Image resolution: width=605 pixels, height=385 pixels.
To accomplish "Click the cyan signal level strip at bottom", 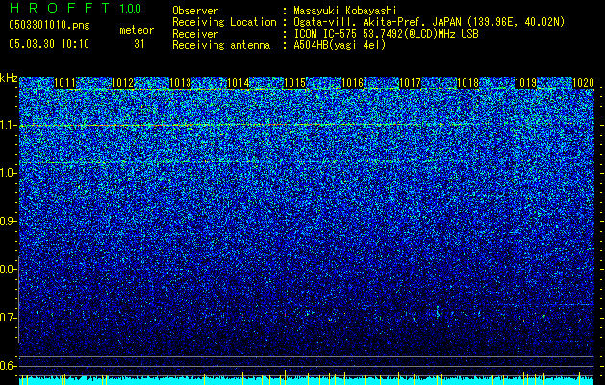I will pyautogui.click(x=307, y=381).
